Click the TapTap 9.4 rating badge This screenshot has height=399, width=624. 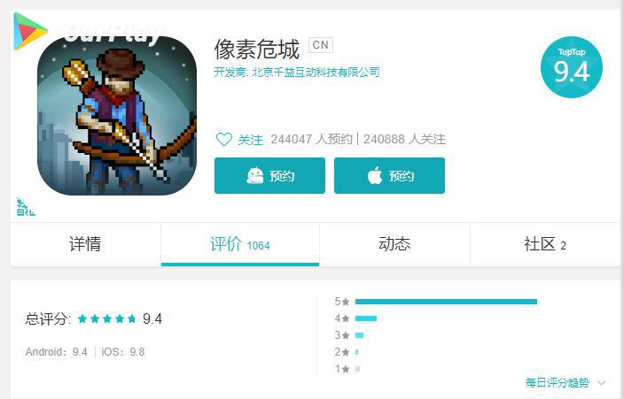571,67
